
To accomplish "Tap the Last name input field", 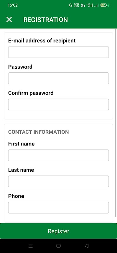I will 58,181.
